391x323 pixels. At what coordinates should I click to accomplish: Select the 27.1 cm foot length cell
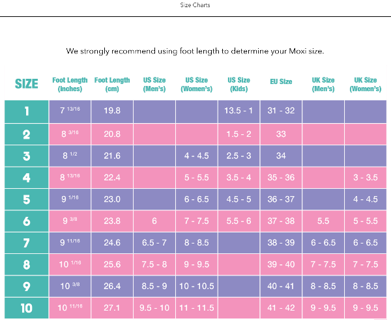(112, 308)
